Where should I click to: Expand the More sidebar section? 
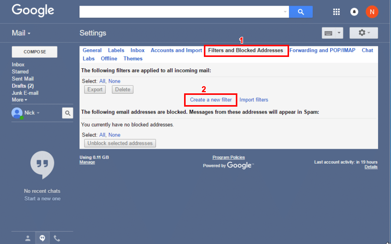pos(19,100)
